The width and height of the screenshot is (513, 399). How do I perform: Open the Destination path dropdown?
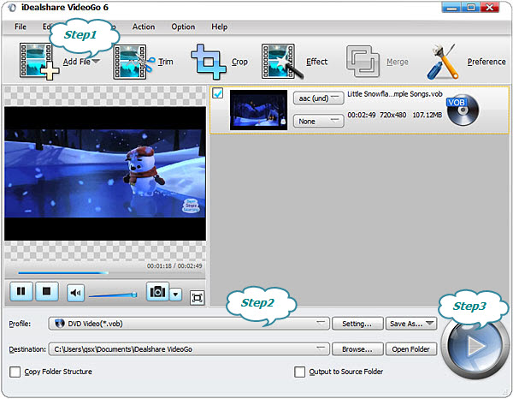click(x=189, y=349)
